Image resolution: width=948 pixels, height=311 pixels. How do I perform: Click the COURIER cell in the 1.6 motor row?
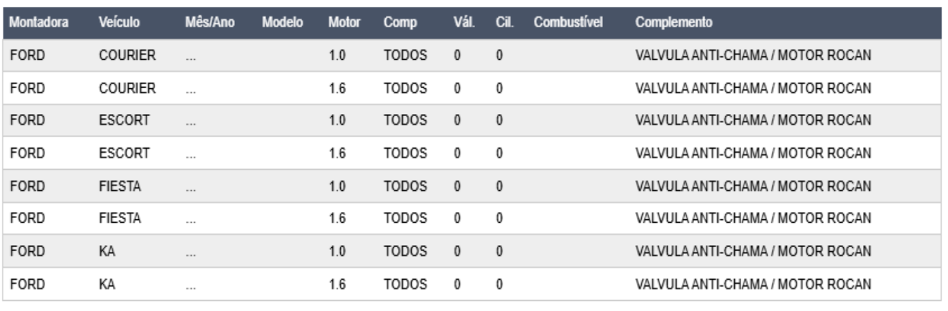pos(128,88)
